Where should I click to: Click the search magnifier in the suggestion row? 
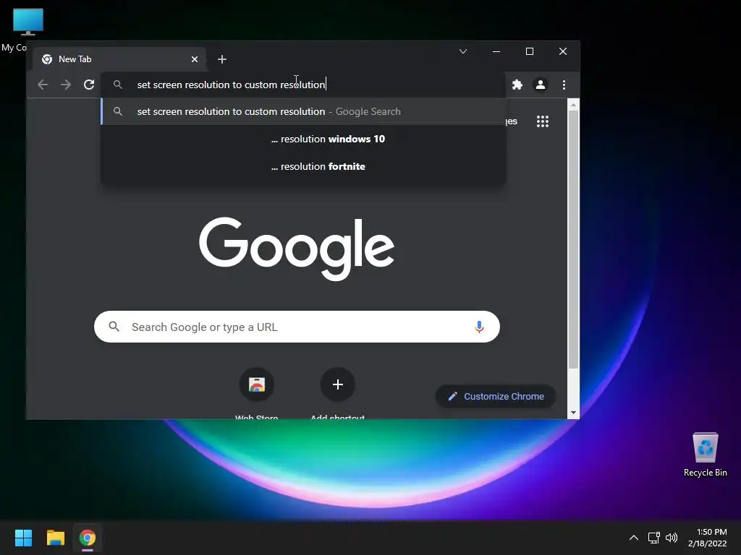point(118,111)
